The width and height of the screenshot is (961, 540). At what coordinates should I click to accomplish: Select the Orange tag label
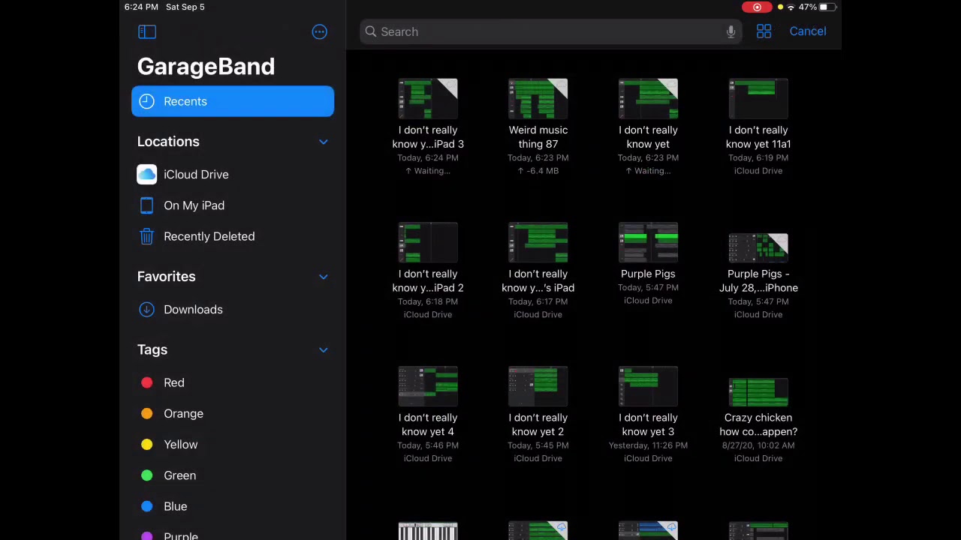(x=183, y=414)
